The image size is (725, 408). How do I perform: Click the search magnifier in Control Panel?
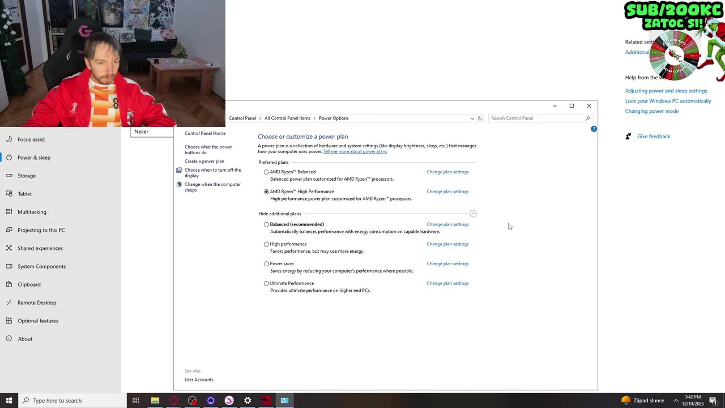click(587, 118)
